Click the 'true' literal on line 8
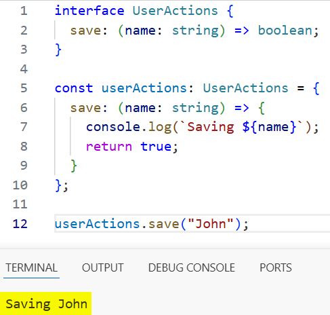Viewport: 330px width, 315px height. click(x=156, y=147)
